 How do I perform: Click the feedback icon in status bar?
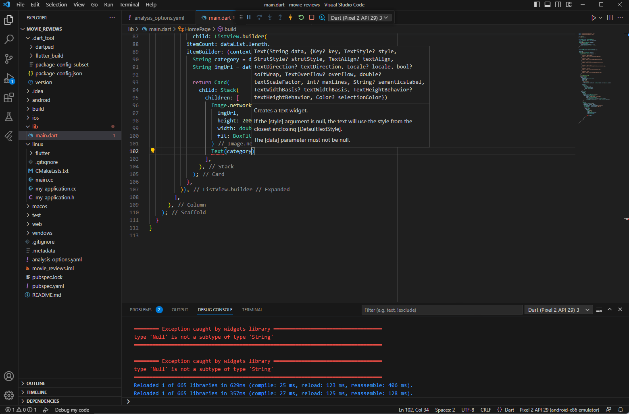609,410
